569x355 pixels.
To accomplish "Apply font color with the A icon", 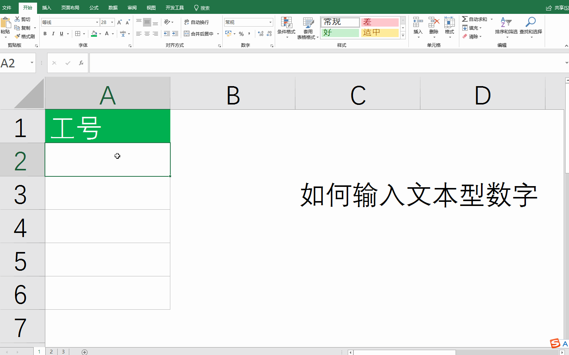I will [x=107, y=34].
